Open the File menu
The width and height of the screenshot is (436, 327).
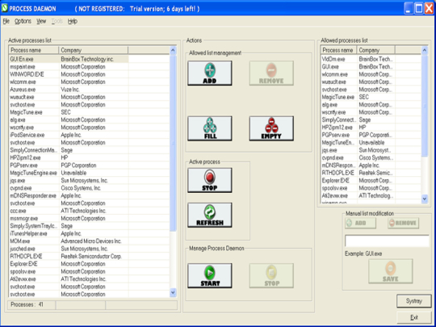(x=6, y=21)
